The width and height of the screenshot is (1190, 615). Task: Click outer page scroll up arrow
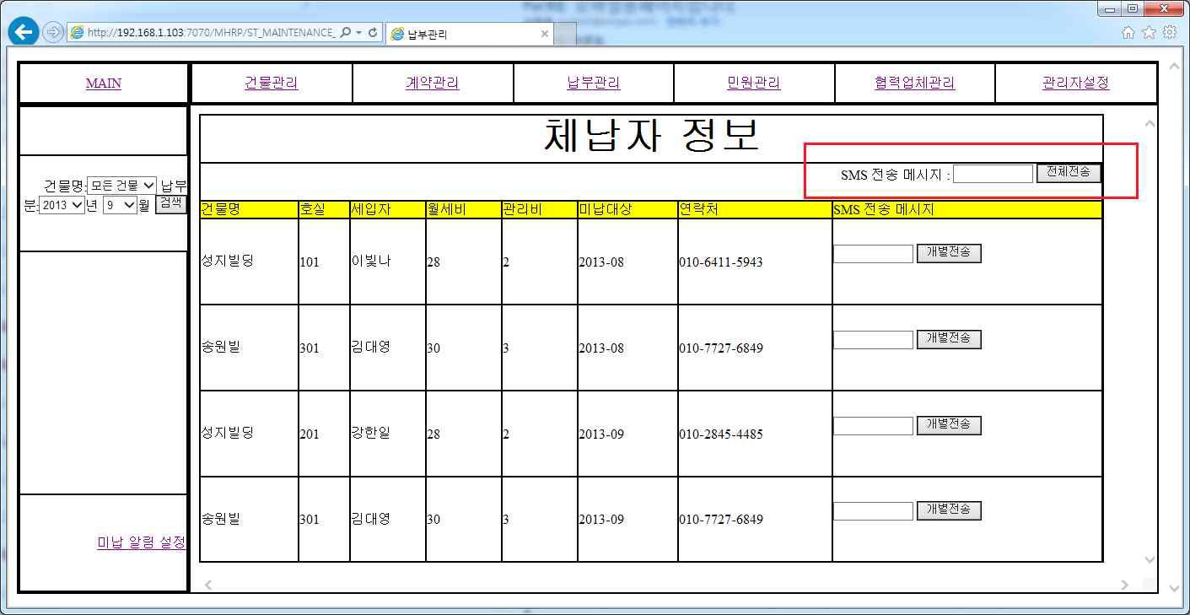pos(1174,66)
